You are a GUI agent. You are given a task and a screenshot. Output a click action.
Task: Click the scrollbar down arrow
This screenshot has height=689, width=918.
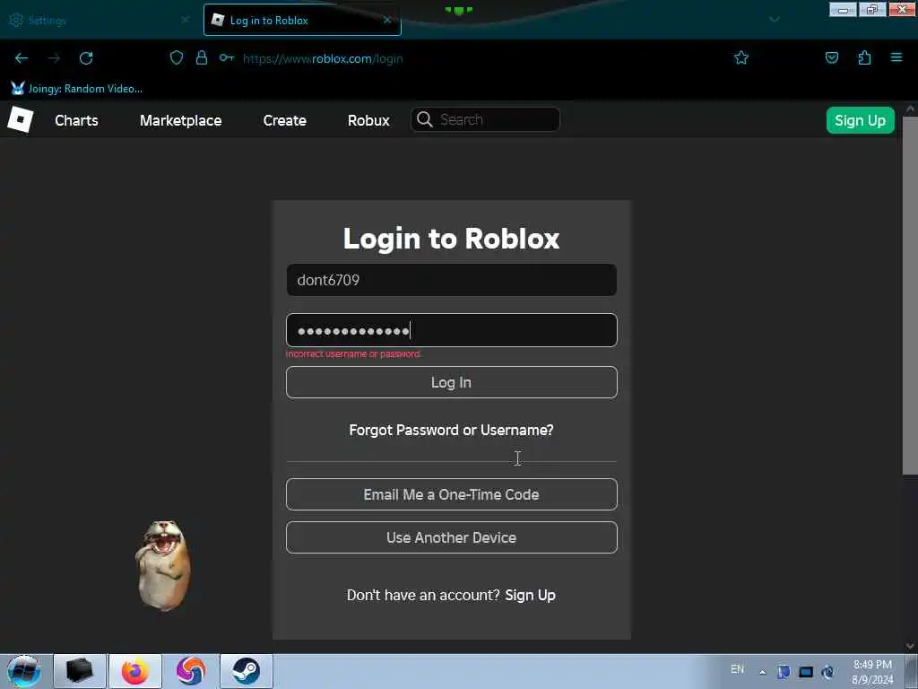(x=910, y=646)
